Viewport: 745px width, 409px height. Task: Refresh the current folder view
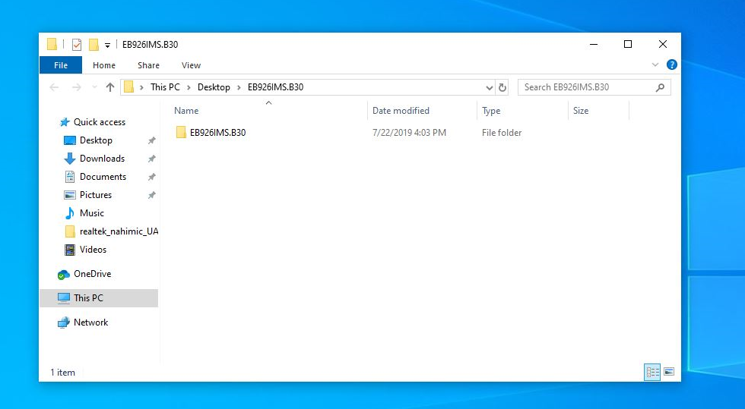pos(502,87)
